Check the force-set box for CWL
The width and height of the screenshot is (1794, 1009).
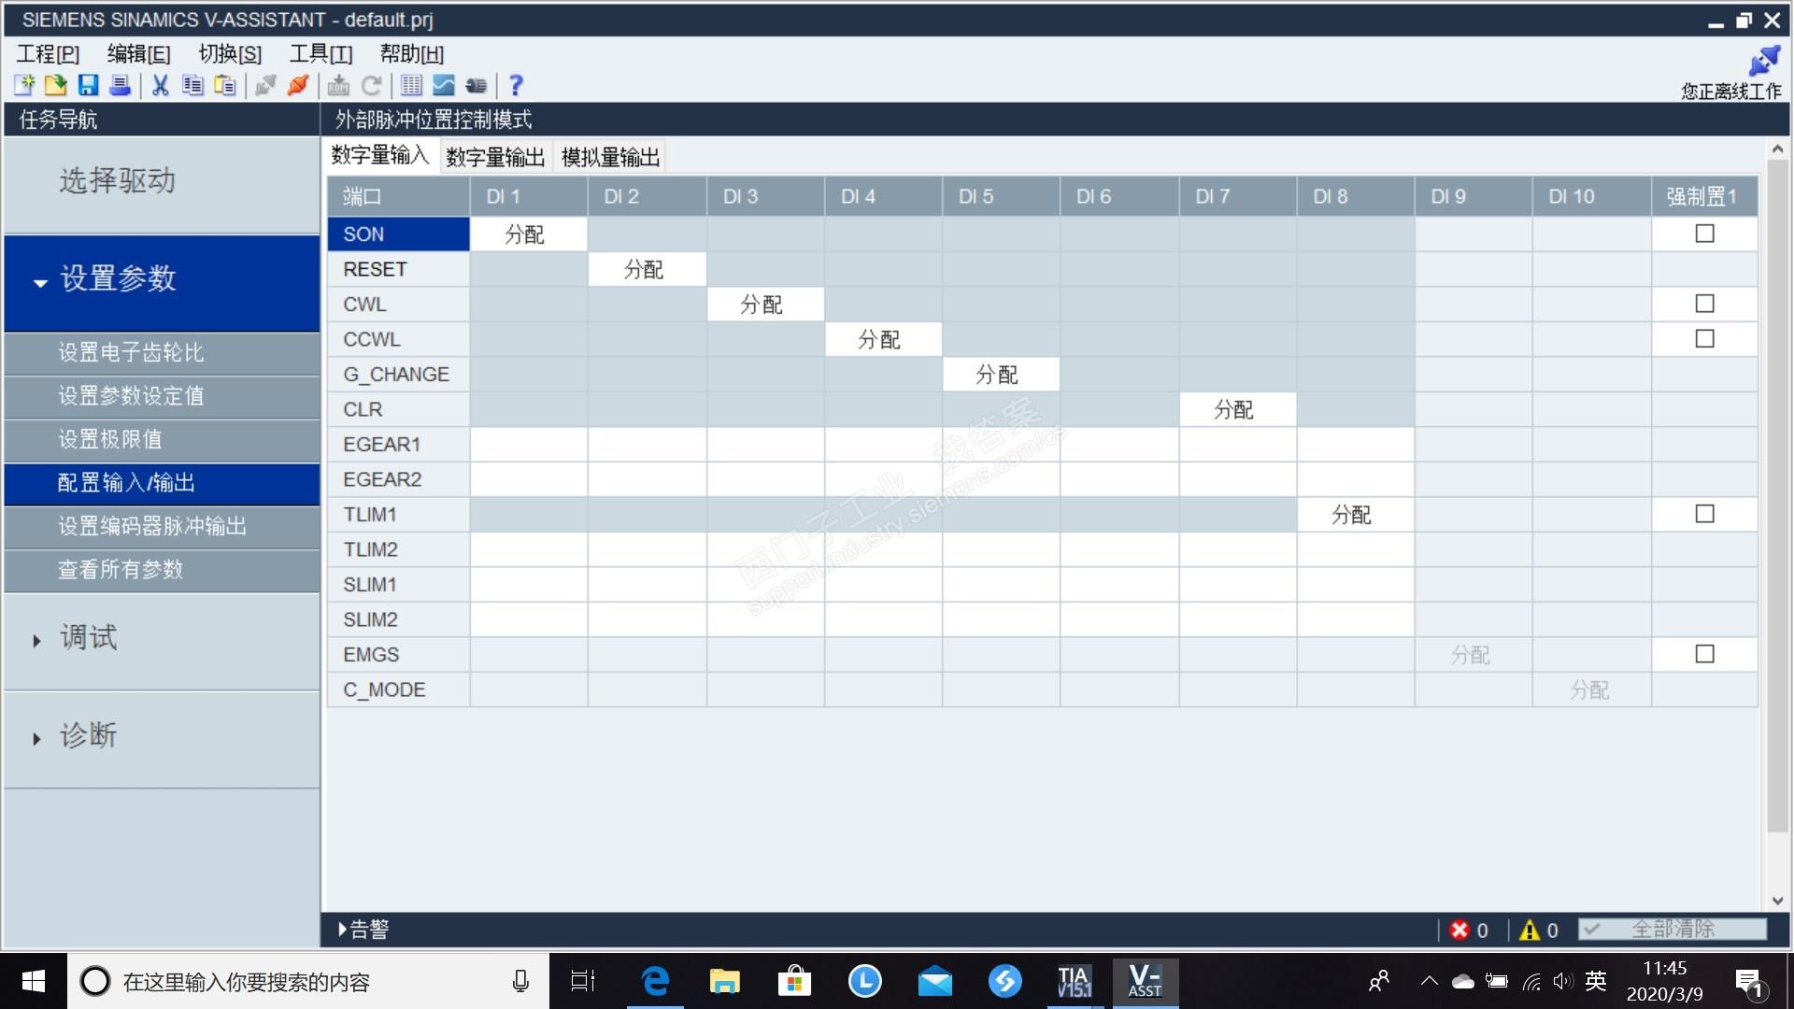(x=1704, y=304)
